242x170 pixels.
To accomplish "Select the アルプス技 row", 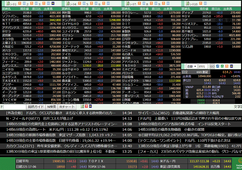I will (31, 88).
